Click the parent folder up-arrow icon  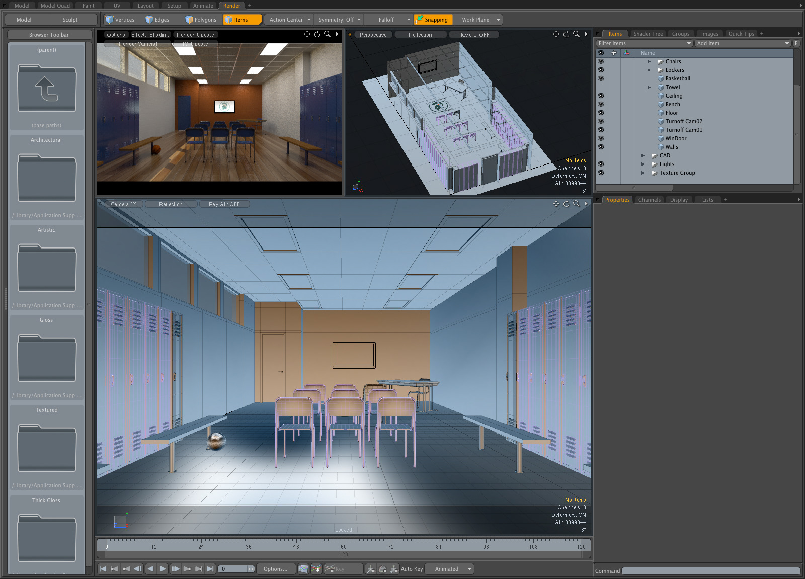(x=47, y=89)
